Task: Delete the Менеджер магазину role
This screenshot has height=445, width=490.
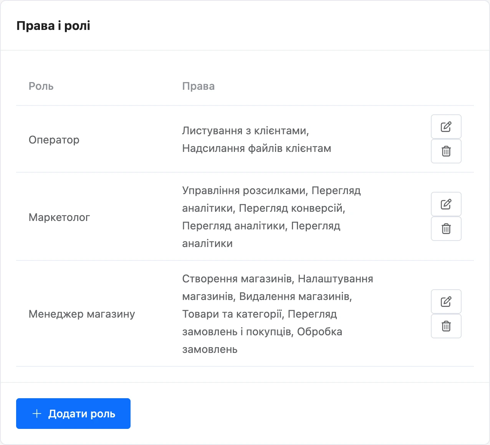Action: [x=446, y=326]
